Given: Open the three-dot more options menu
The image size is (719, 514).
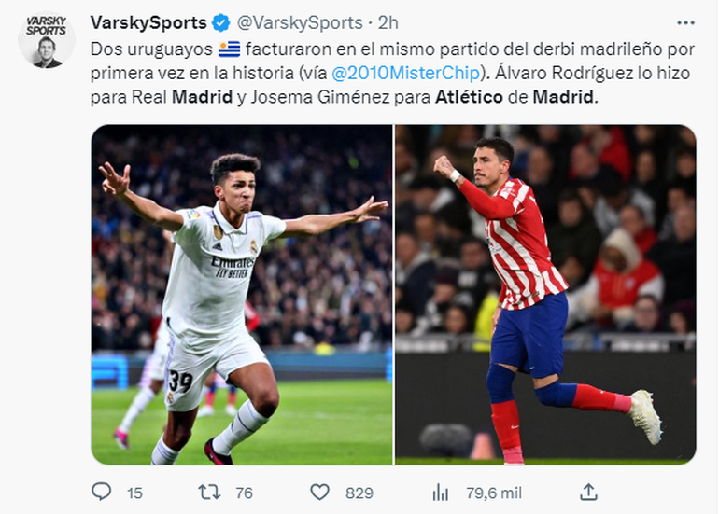Looking at the screenshot, I should coord(685,22).
